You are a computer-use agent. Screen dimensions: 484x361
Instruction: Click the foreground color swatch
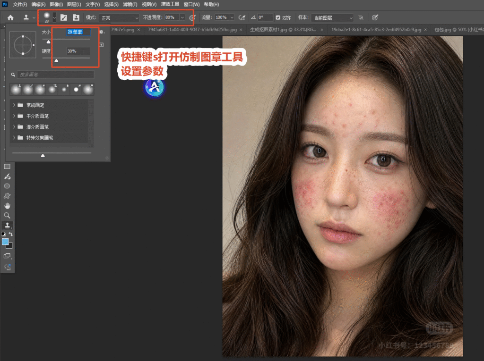[5, 242]
